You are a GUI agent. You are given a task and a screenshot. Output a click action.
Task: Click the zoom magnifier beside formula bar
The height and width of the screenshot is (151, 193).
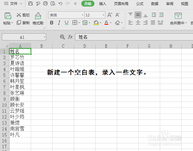(x=62, y=37)
